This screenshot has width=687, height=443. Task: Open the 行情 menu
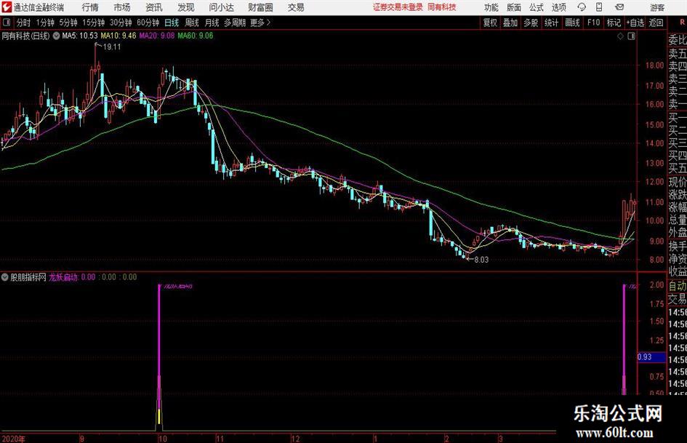point(90,7)
